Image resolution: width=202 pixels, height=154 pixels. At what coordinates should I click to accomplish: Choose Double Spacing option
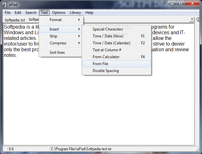[x=117, y=71]
